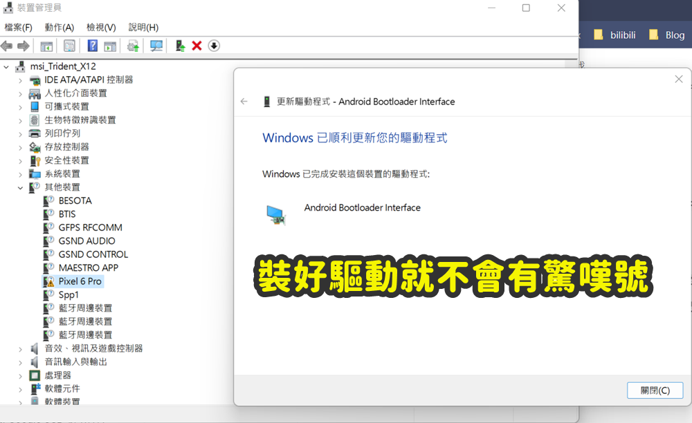Screen dimensions: 692x423
Task: Open the bilibili bookmark folder in browser
Action: (614, 35)
